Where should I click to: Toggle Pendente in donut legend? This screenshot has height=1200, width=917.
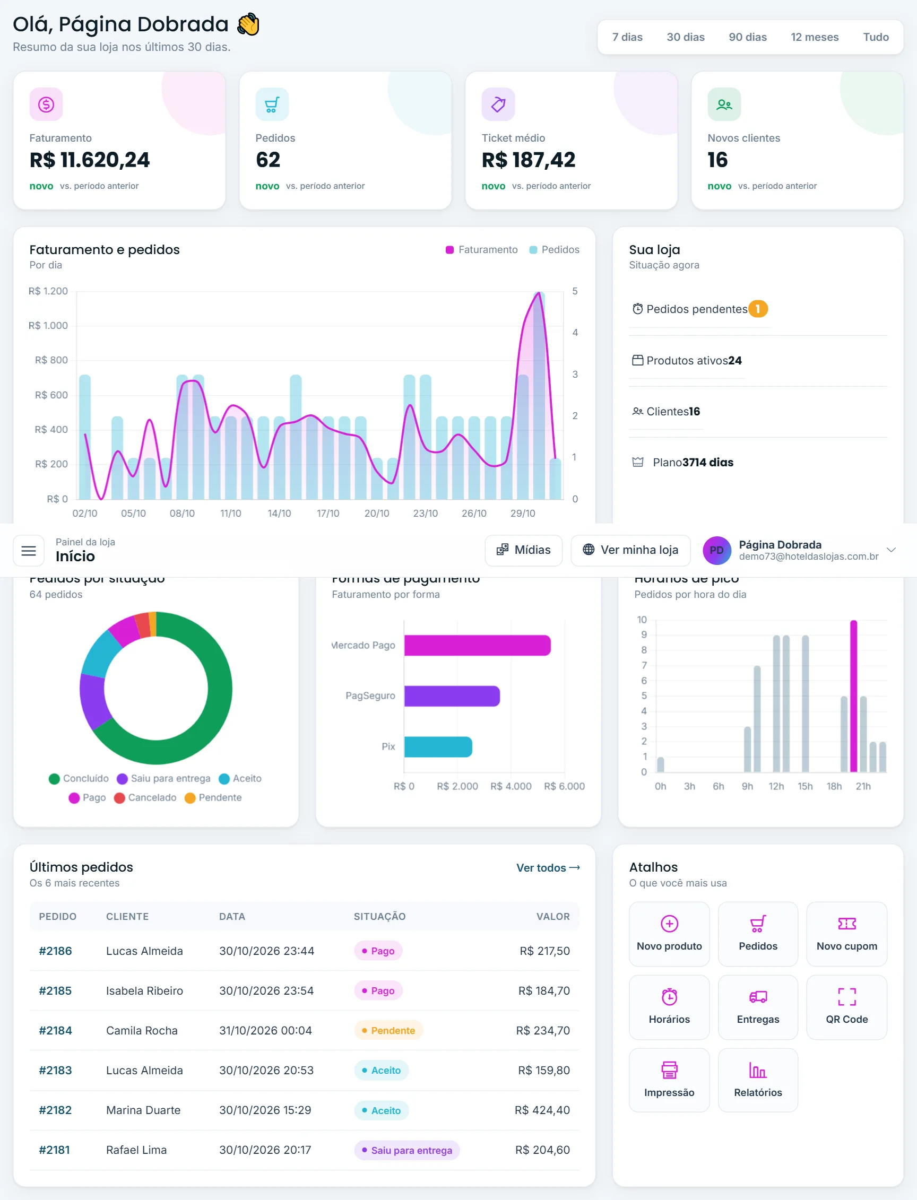[213, 798]
